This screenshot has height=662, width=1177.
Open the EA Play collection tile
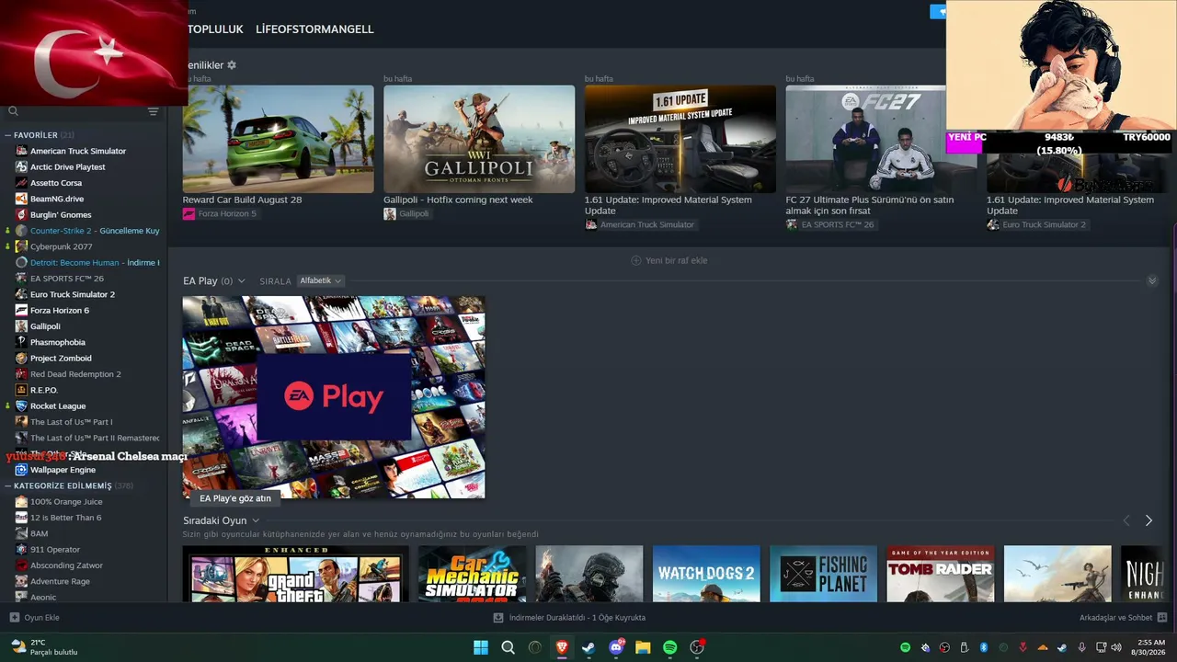tap(333, 397)
